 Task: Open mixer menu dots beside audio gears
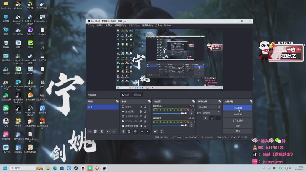(162, 131)
